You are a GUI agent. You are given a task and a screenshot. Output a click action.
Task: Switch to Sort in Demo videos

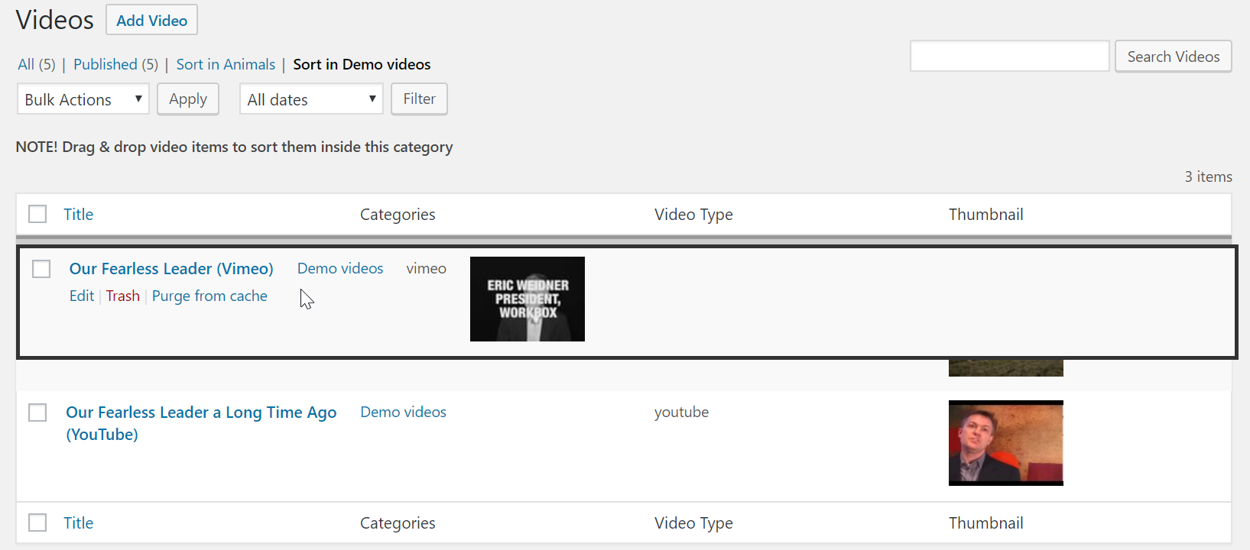click(x=362, y=64)
